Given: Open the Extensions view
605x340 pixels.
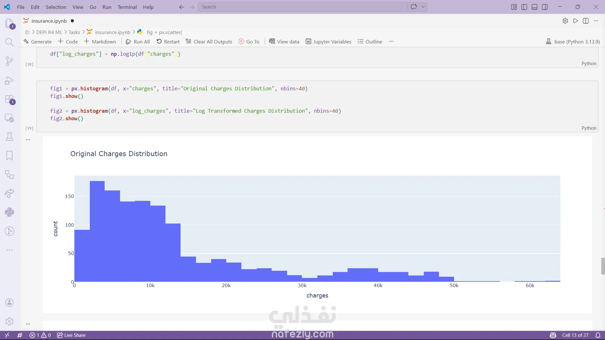Looking at the screenshot, I should coord(9,99).
